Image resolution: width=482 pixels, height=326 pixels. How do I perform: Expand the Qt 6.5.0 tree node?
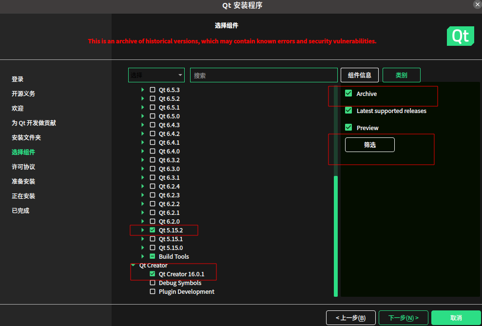click(143, 116)
